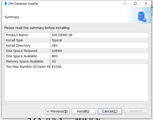Image resolution: width=153 pixels, height=120 pixels.
Task: Select the Disk Space Available label
Action: coord(21,56)
